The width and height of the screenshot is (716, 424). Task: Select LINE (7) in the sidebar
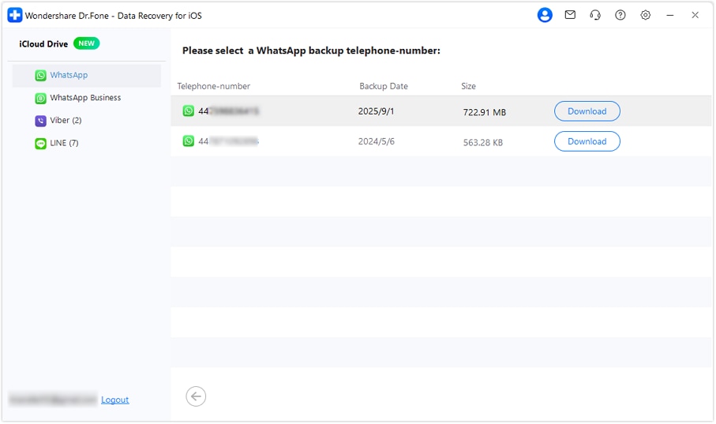point(87,143)
